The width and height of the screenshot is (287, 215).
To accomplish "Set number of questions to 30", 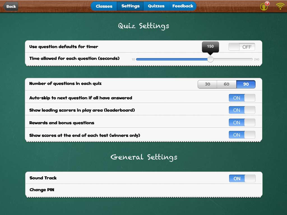I will (x=207, y=84).
